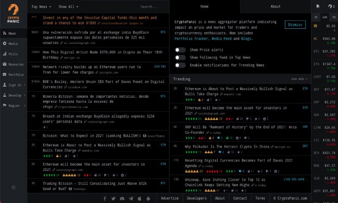
Task: Click the leftmost icon above the 1h tab
Action: click(318, 6)
